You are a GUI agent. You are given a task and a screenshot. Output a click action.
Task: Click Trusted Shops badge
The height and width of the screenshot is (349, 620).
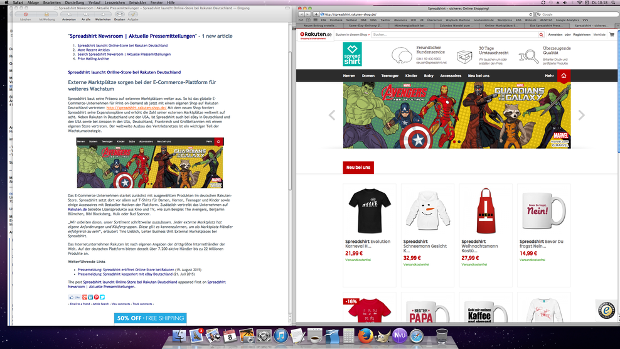tap(606, 310)
